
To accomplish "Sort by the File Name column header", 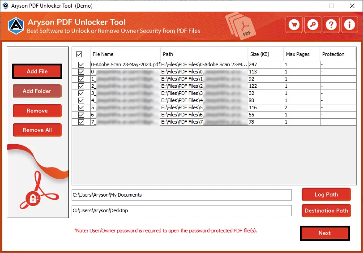I will pyautogui.click(x=125, y=54).
